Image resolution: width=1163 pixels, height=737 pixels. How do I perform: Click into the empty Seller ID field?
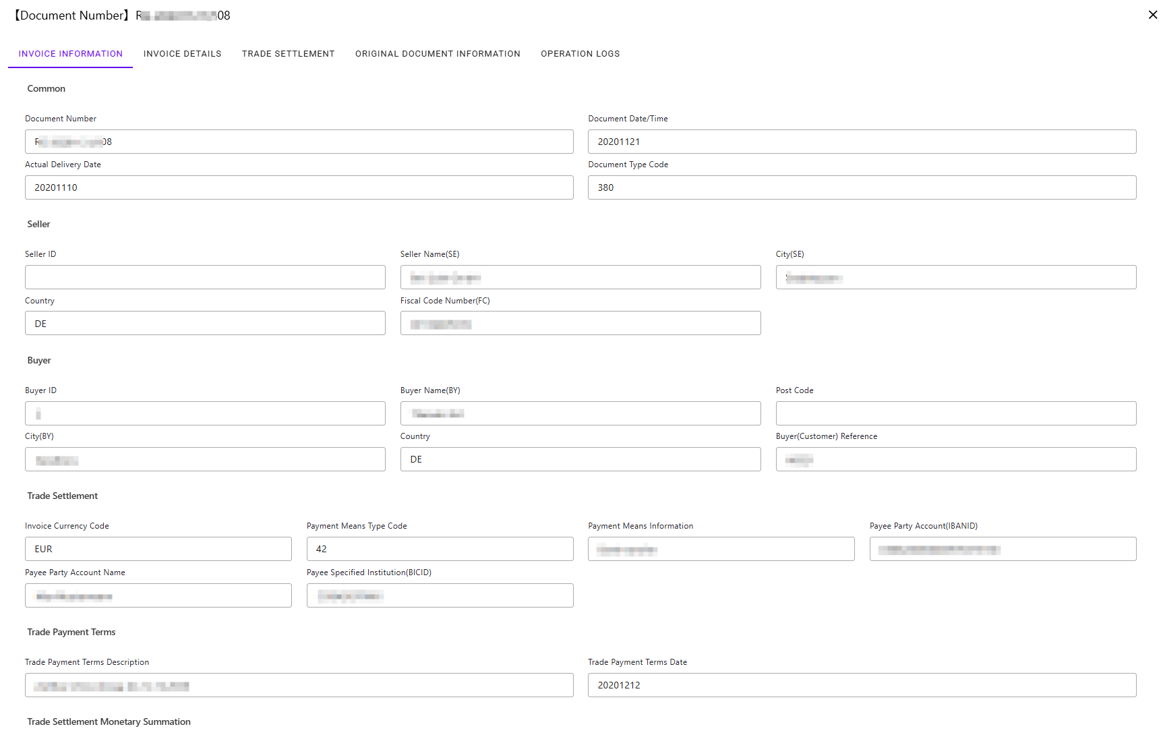205,277
